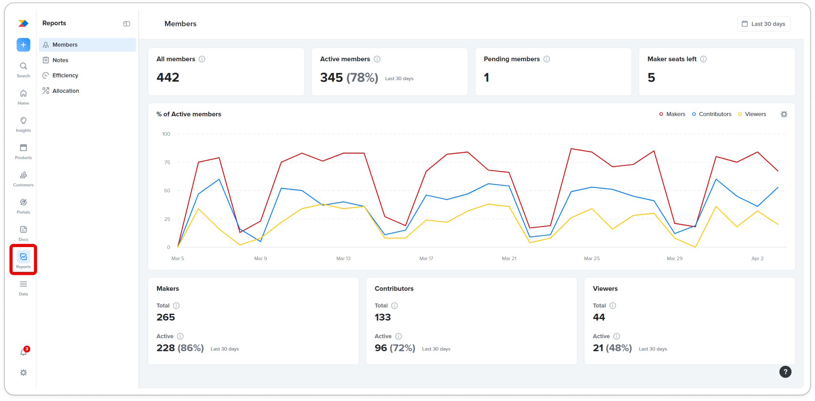Click the 100 y-axis label
815x401 pixels.
166,134
